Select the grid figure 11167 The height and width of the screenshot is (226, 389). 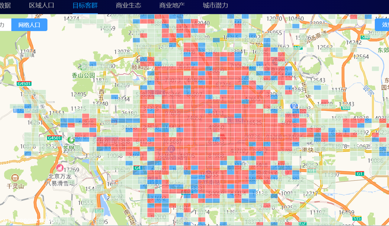pyautogui.click(x=339, y=90)
